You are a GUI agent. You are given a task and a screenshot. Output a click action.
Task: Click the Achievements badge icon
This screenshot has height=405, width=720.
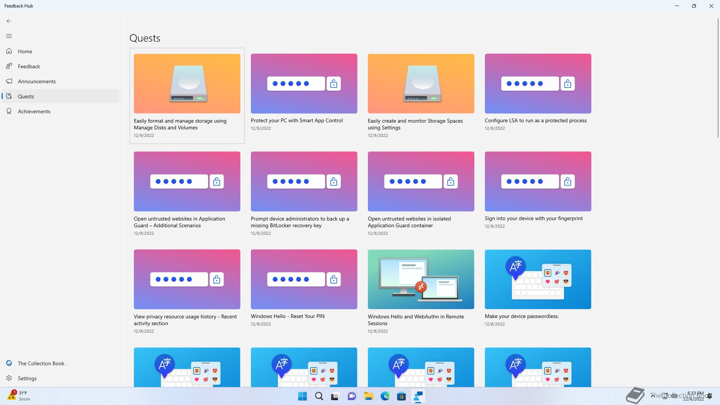(x=9, y=111)
